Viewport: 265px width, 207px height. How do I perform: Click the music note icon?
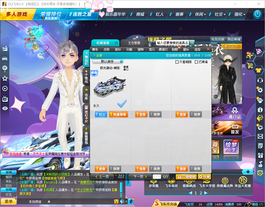(x=260, y=164)
